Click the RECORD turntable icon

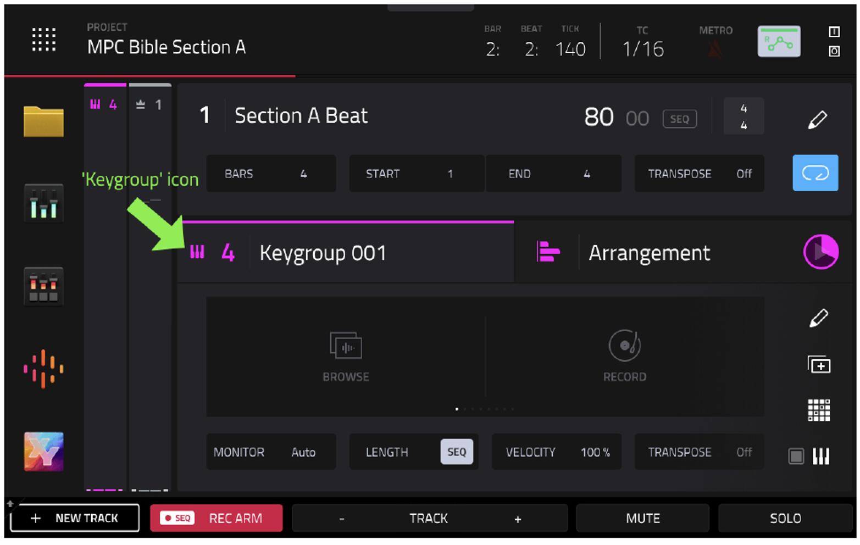(x=624, y=345)
